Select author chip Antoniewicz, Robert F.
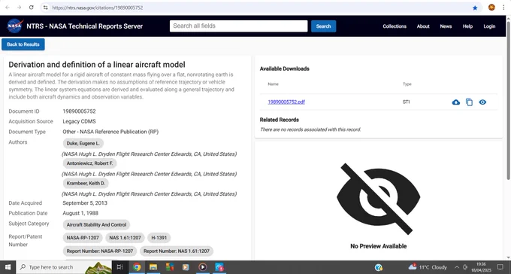511x274 pixels. (x=89, y=163)
